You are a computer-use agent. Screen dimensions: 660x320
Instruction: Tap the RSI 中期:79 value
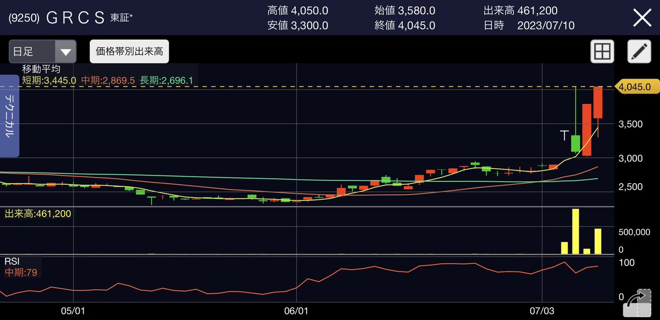coord(21,272)
